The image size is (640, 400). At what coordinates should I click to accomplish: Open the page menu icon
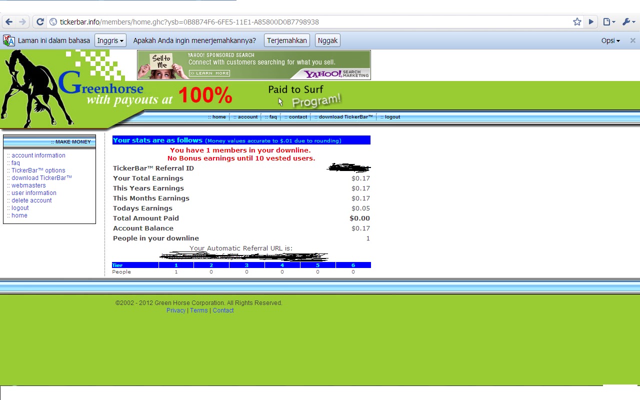[609, 21]
